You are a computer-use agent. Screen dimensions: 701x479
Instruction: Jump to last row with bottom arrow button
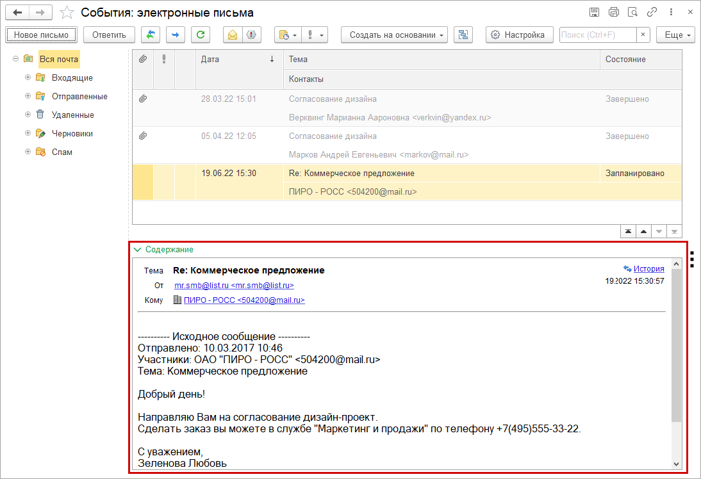(674, 231)
